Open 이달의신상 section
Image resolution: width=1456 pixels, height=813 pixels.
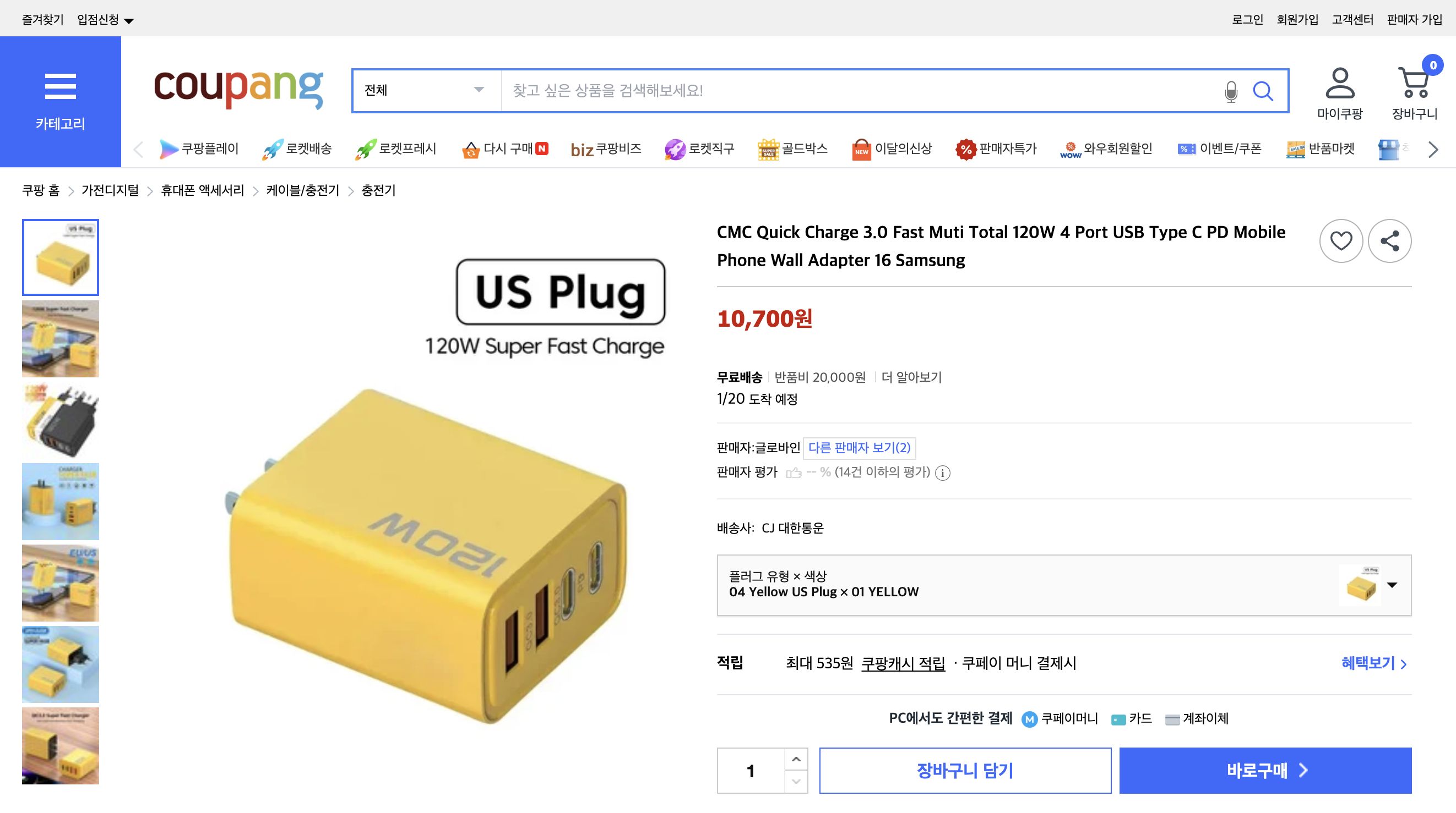coord(892,149)
